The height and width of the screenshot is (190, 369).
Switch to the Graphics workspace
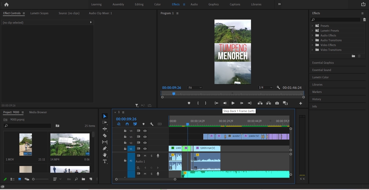(x=213, y=4)
